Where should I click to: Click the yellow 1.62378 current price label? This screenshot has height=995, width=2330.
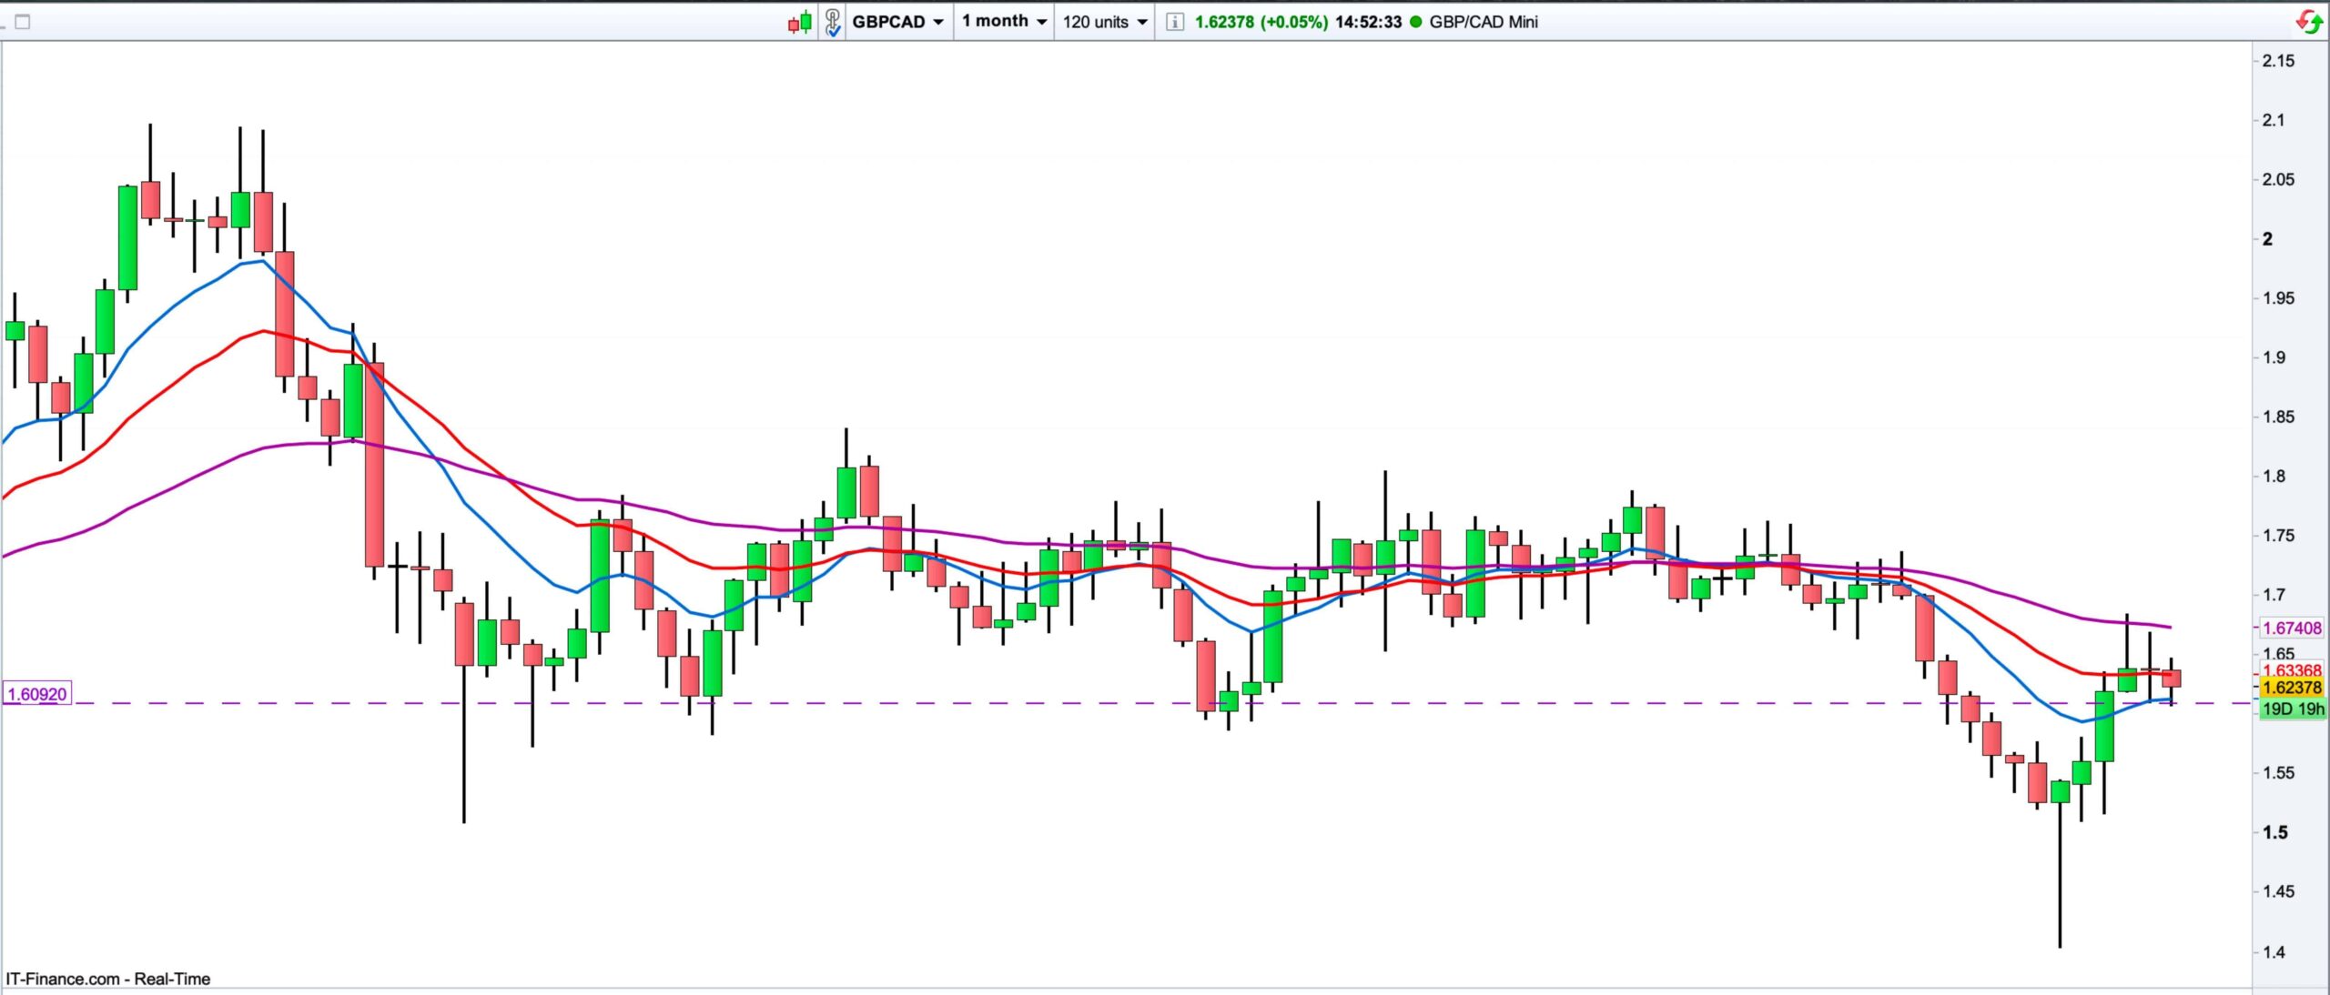click(2292, 688)
